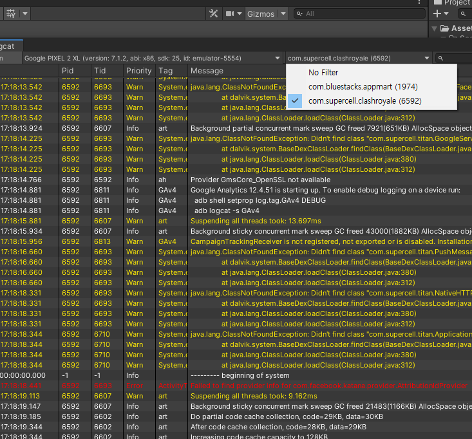The width and height of the screenshot is (472, 439).
Task: Open the Gizmos dropdown arrow
Action: click(283, 14)
